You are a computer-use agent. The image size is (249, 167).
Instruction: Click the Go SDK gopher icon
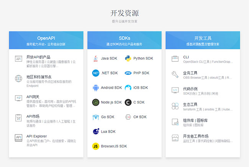pos(95,117)
